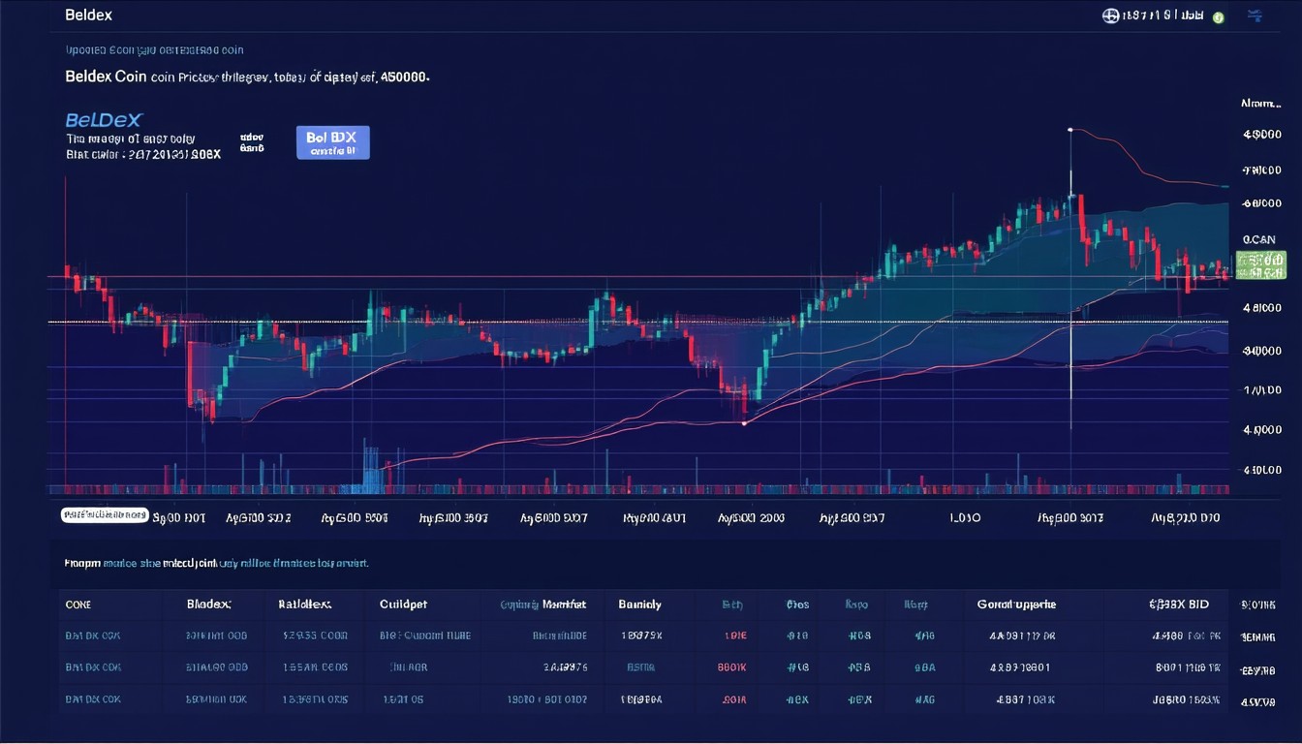Screen dimensions: 1302x744
Task: Sort table by the CONE column header
Action: point(77,604)
